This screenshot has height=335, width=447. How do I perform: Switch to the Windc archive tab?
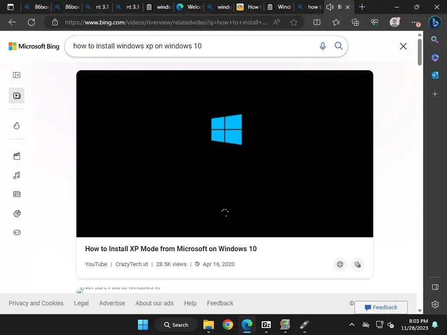pos(280,7)
